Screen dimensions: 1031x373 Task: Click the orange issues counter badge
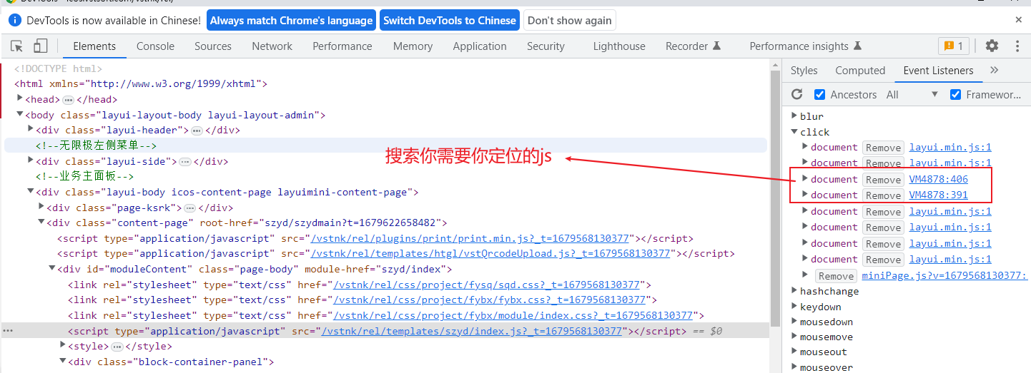[x=954, y=46]
